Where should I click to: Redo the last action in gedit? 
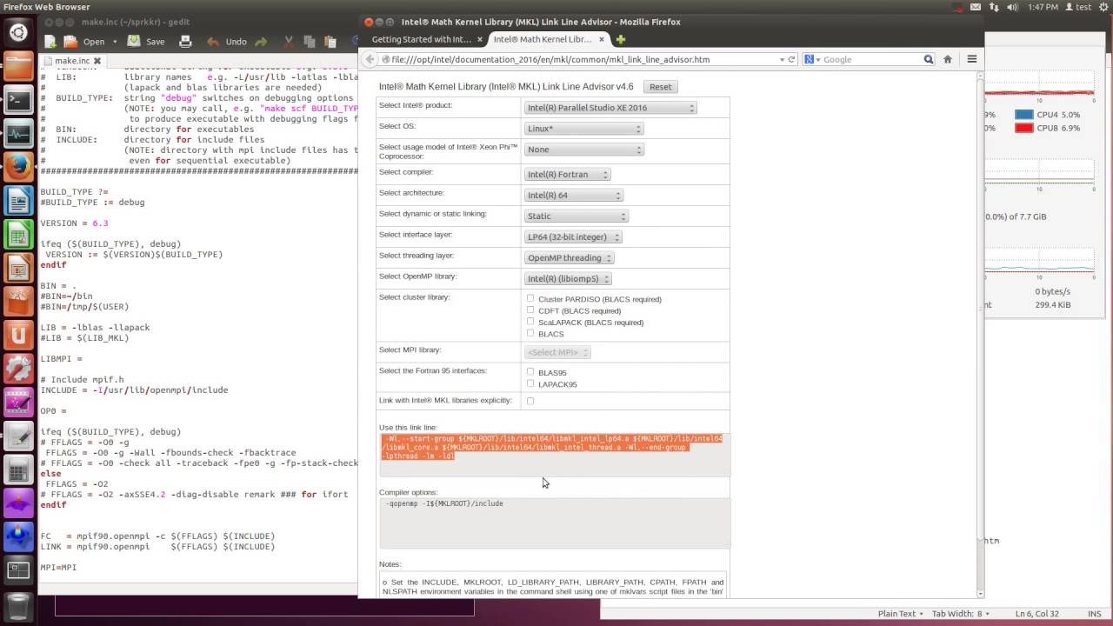[260, 41]
